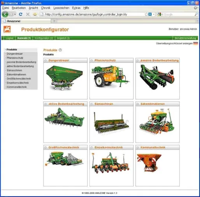Select the Amazone browser tab

(26, 21)
